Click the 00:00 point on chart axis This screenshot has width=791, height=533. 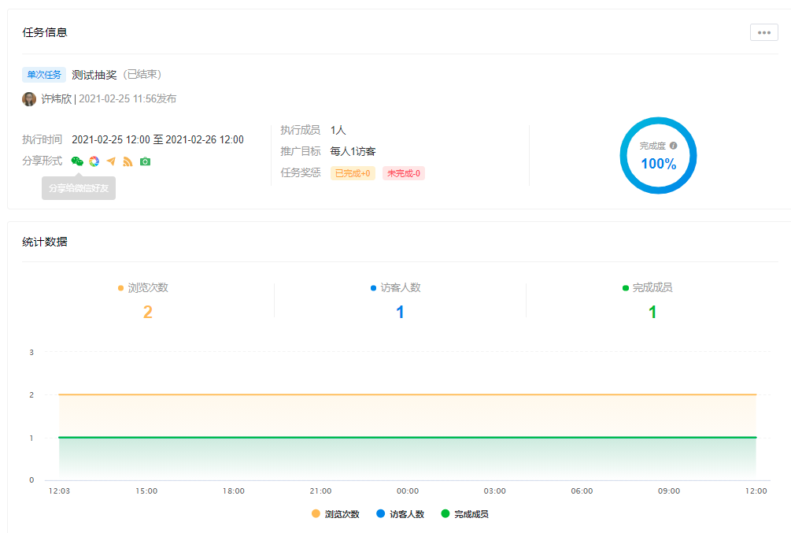coord(407,490)
